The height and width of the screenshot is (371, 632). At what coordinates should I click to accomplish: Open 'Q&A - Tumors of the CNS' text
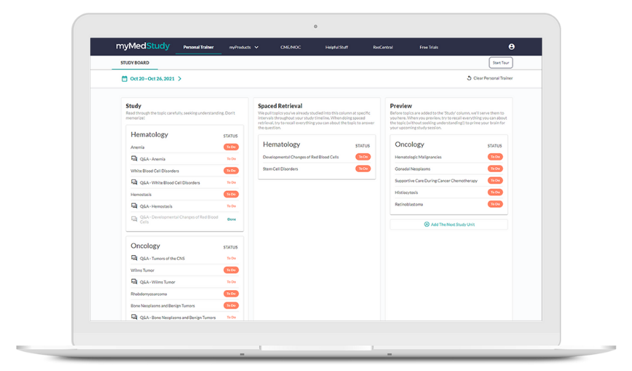[162, 259]
